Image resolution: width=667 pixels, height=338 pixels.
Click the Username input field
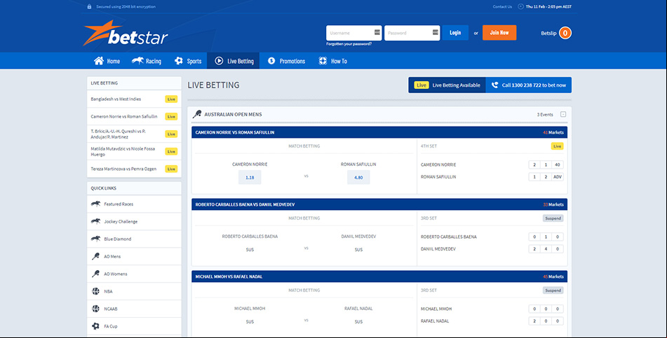[x=354, y=33]
